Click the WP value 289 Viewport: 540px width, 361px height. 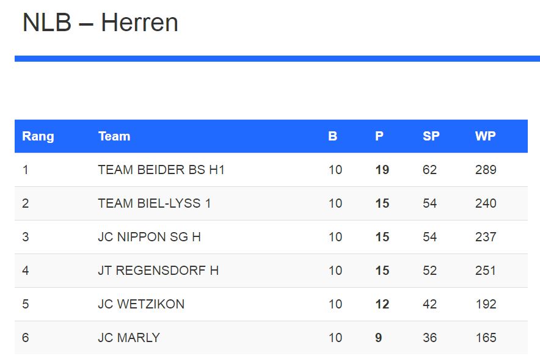486,170
